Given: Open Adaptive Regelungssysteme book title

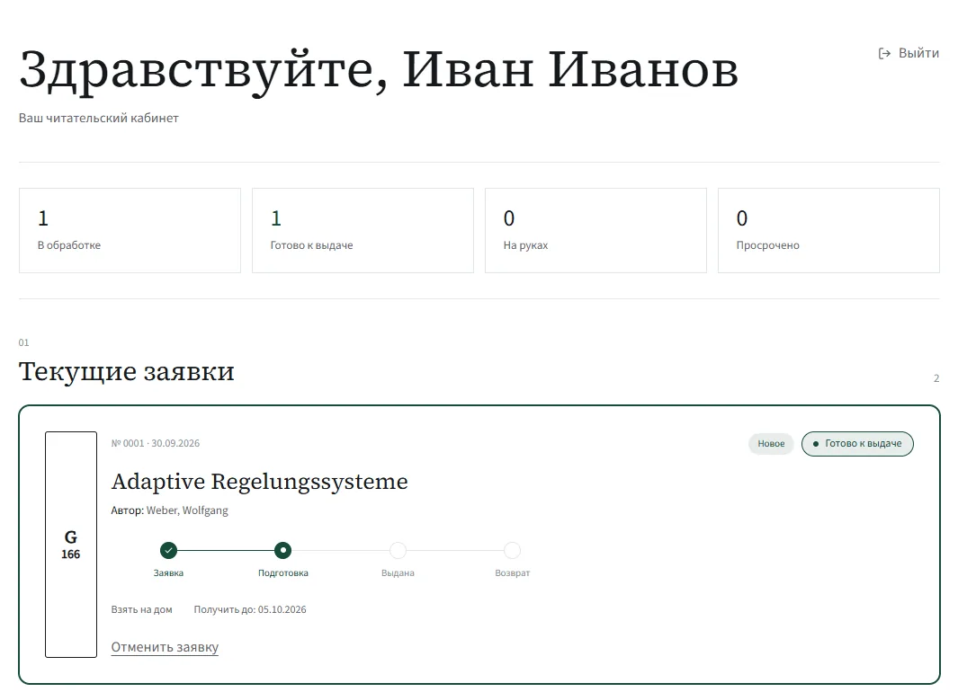Looking at the screenshot, I should pyautogui.click(x=259, y=482).
